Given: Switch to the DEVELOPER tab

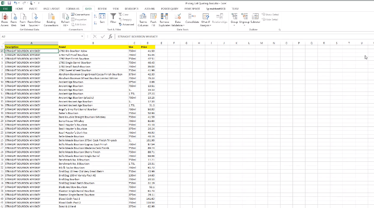Looking at the screenshot, I should coord(131,9).
